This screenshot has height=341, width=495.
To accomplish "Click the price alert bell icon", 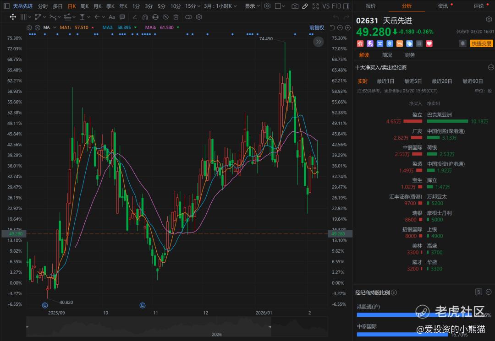I will 463,43.
